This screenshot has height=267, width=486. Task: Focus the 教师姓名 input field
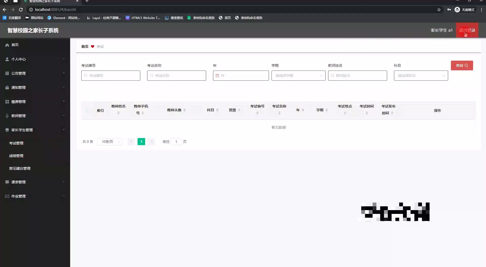pyautogui.click(x=357, y=76)
